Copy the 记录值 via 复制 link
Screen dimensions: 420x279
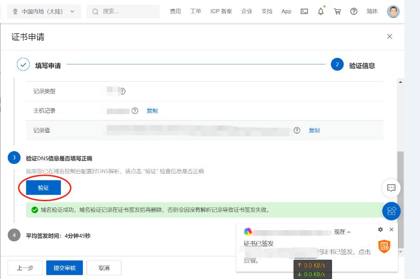[x=314, y=130]
